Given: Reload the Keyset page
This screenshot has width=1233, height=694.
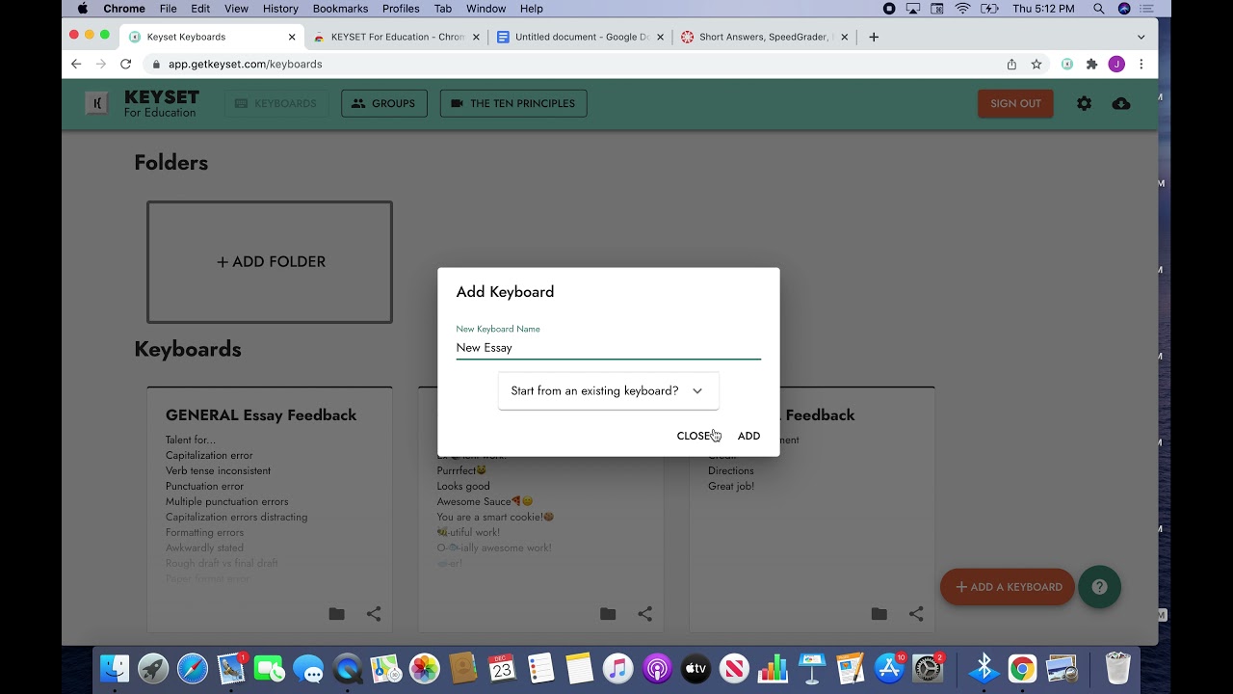Looking at the screenshot, I should (x=125, y=64).
